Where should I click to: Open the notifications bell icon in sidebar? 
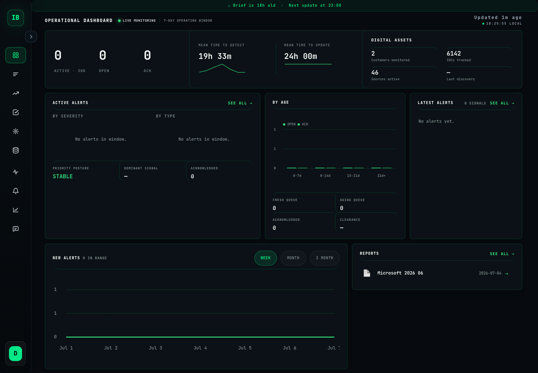tap(16, 191)
